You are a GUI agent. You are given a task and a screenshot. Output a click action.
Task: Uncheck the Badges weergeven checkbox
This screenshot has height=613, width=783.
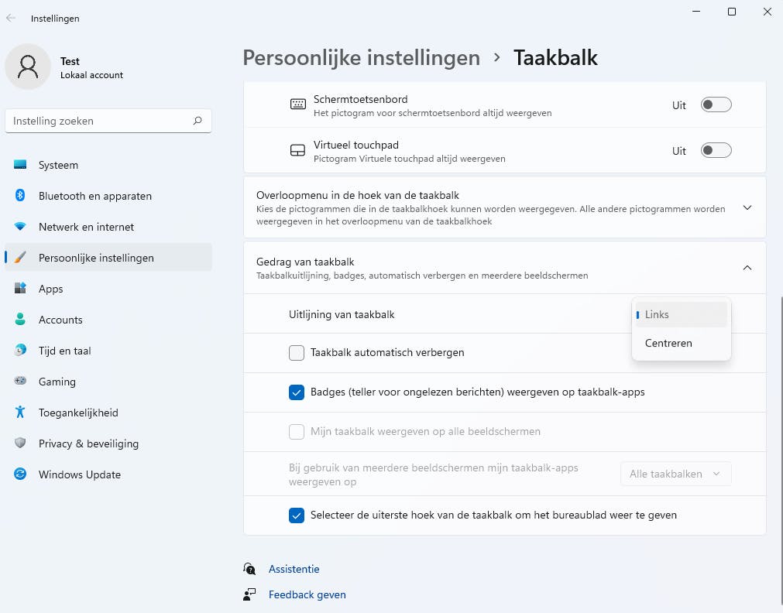pyautogui.click(x=297, y=392)
